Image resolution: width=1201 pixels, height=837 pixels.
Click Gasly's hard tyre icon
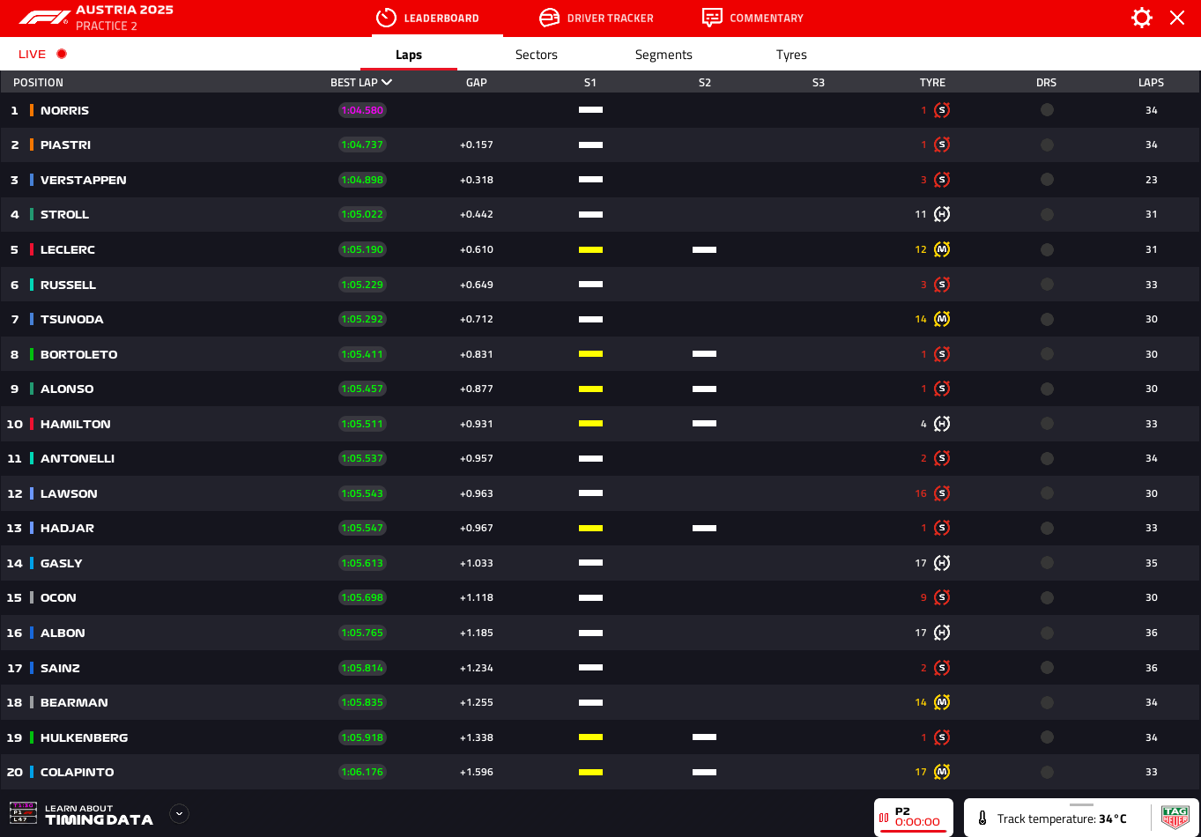click(x=942, y=563)
